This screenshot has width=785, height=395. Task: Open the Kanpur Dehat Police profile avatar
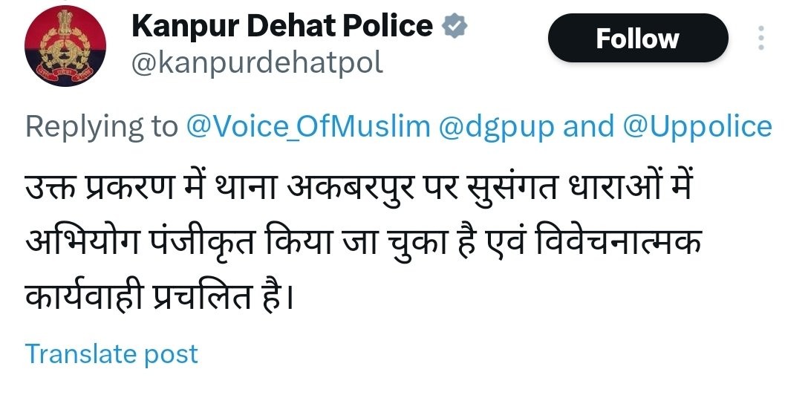[65, 46]
